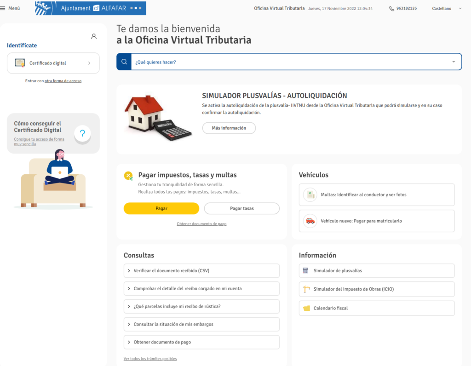Select the Certificado digital login option
The width and height of the screenshot is (471, 366).
click(x=53, y=63)
